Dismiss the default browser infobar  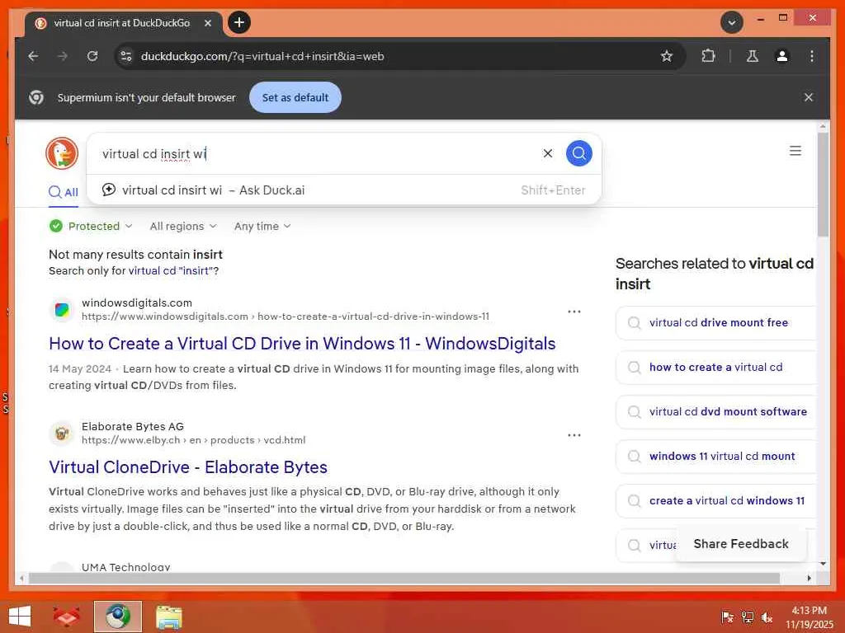(x=809, y=97)
